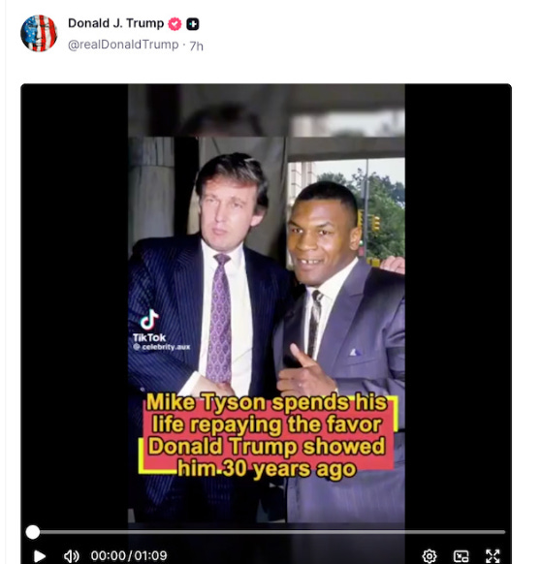
Task: Open Donald J. Trump display name link
Action: coord(116,23)
